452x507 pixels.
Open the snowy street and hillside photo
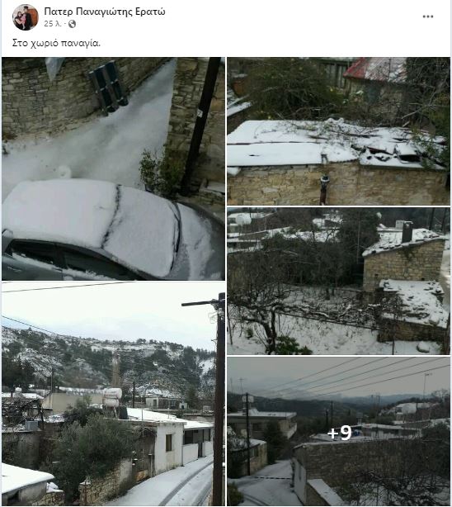(113, 394)
